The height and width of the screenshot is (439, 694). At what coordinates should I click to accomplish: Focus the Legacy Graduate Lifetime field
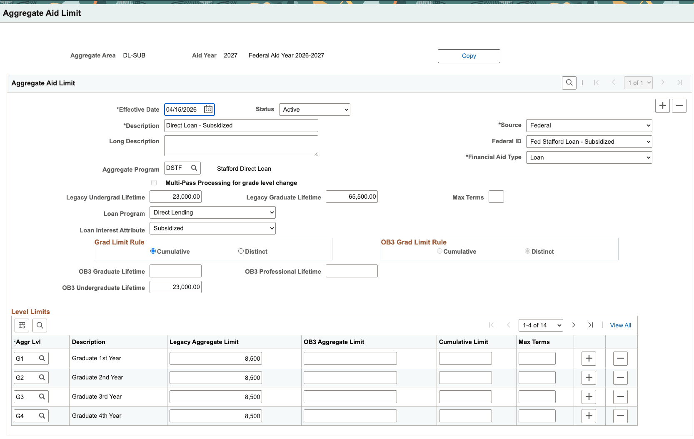pos(352,197)
